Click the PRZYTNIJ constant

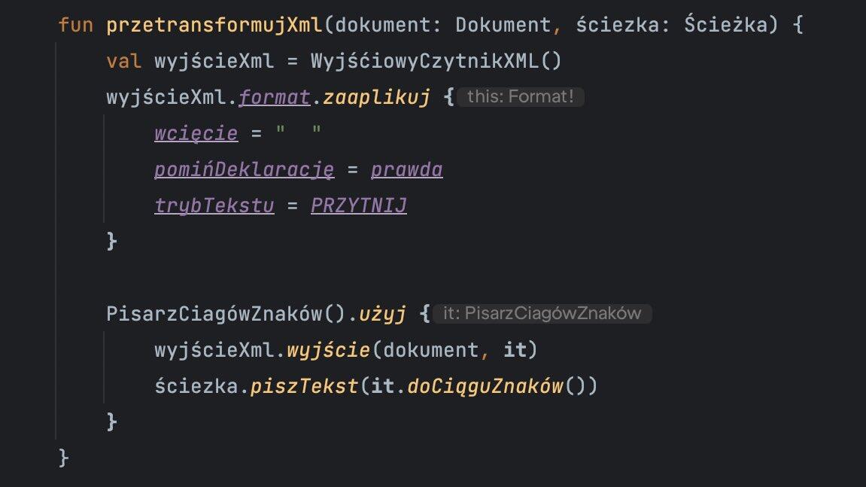pos(358,205)
